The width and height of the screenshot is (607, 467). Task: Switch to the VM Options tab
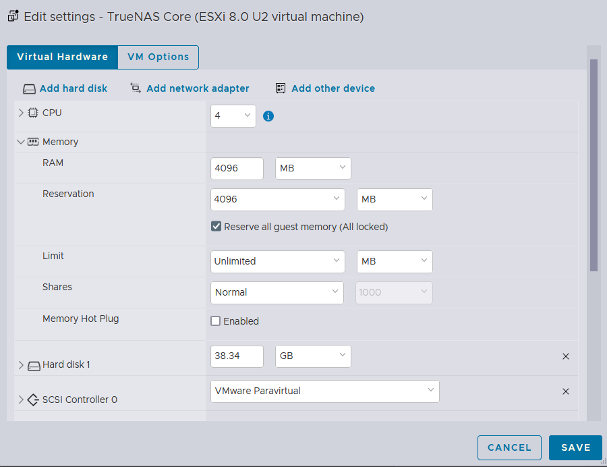158,57
